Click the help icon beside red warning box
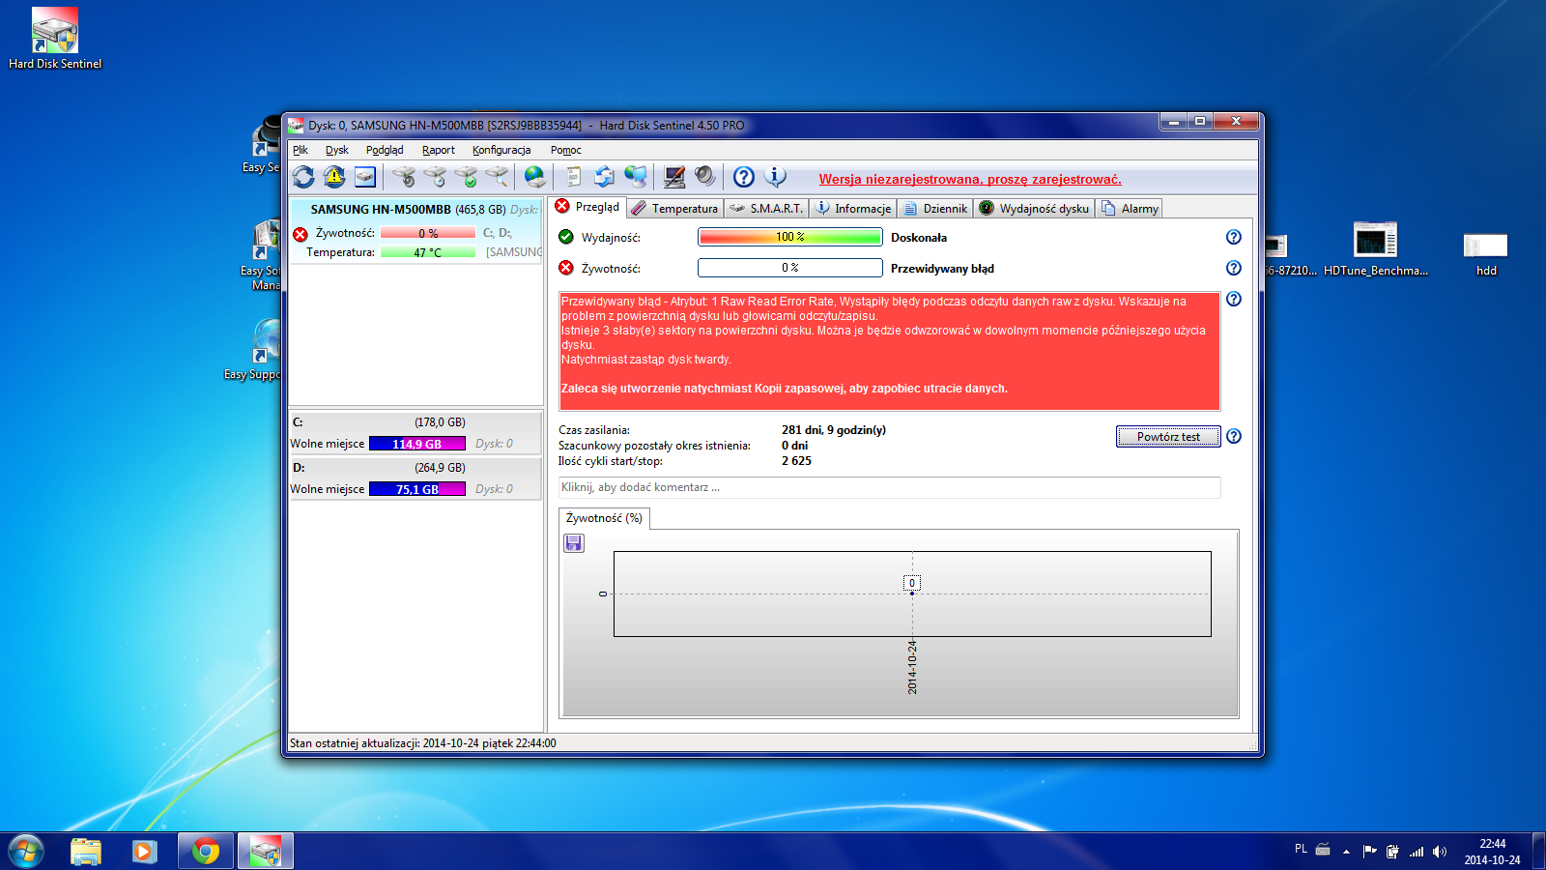 [1234, 299]
